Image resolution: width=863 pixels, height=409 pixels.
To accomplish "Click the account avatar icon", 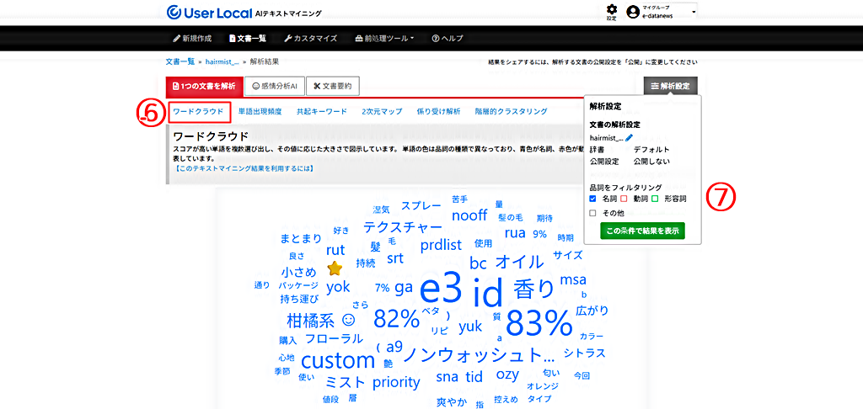I will 634,12.
